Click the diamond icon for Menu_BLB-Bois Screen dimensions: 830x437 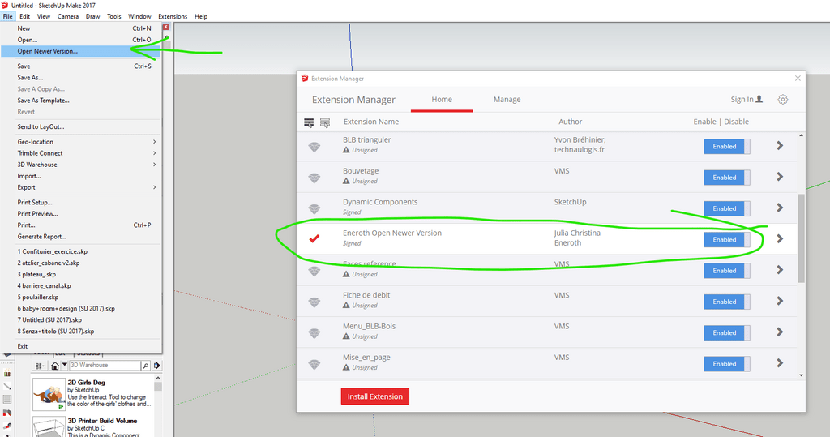[x=314, y=333]
